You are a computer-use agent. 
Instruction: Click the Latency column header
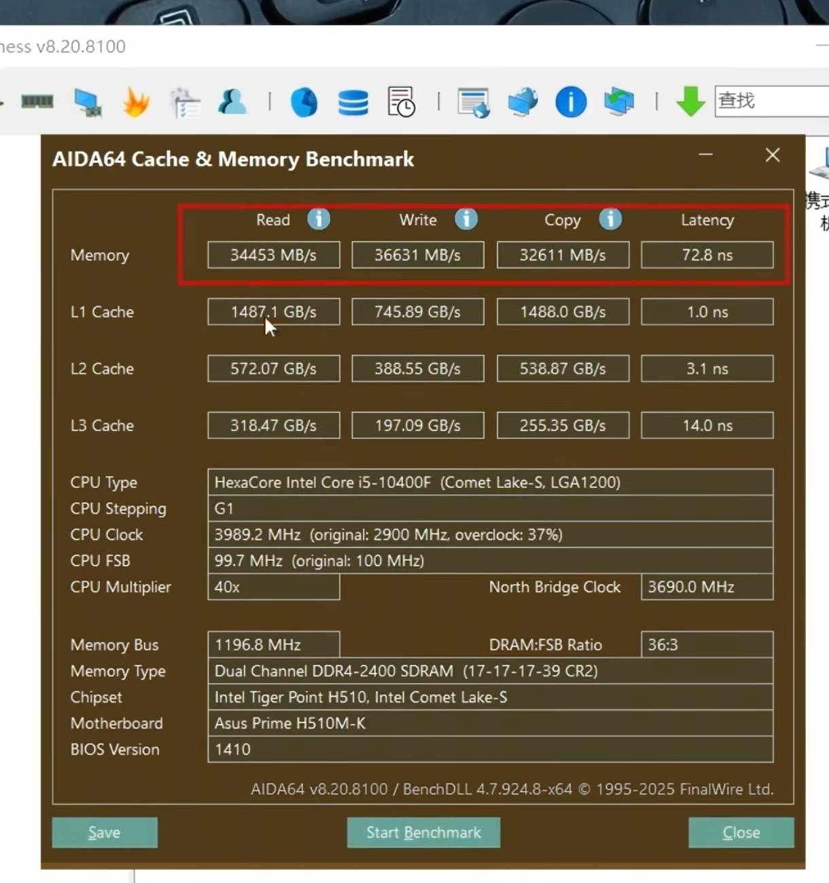707,220
